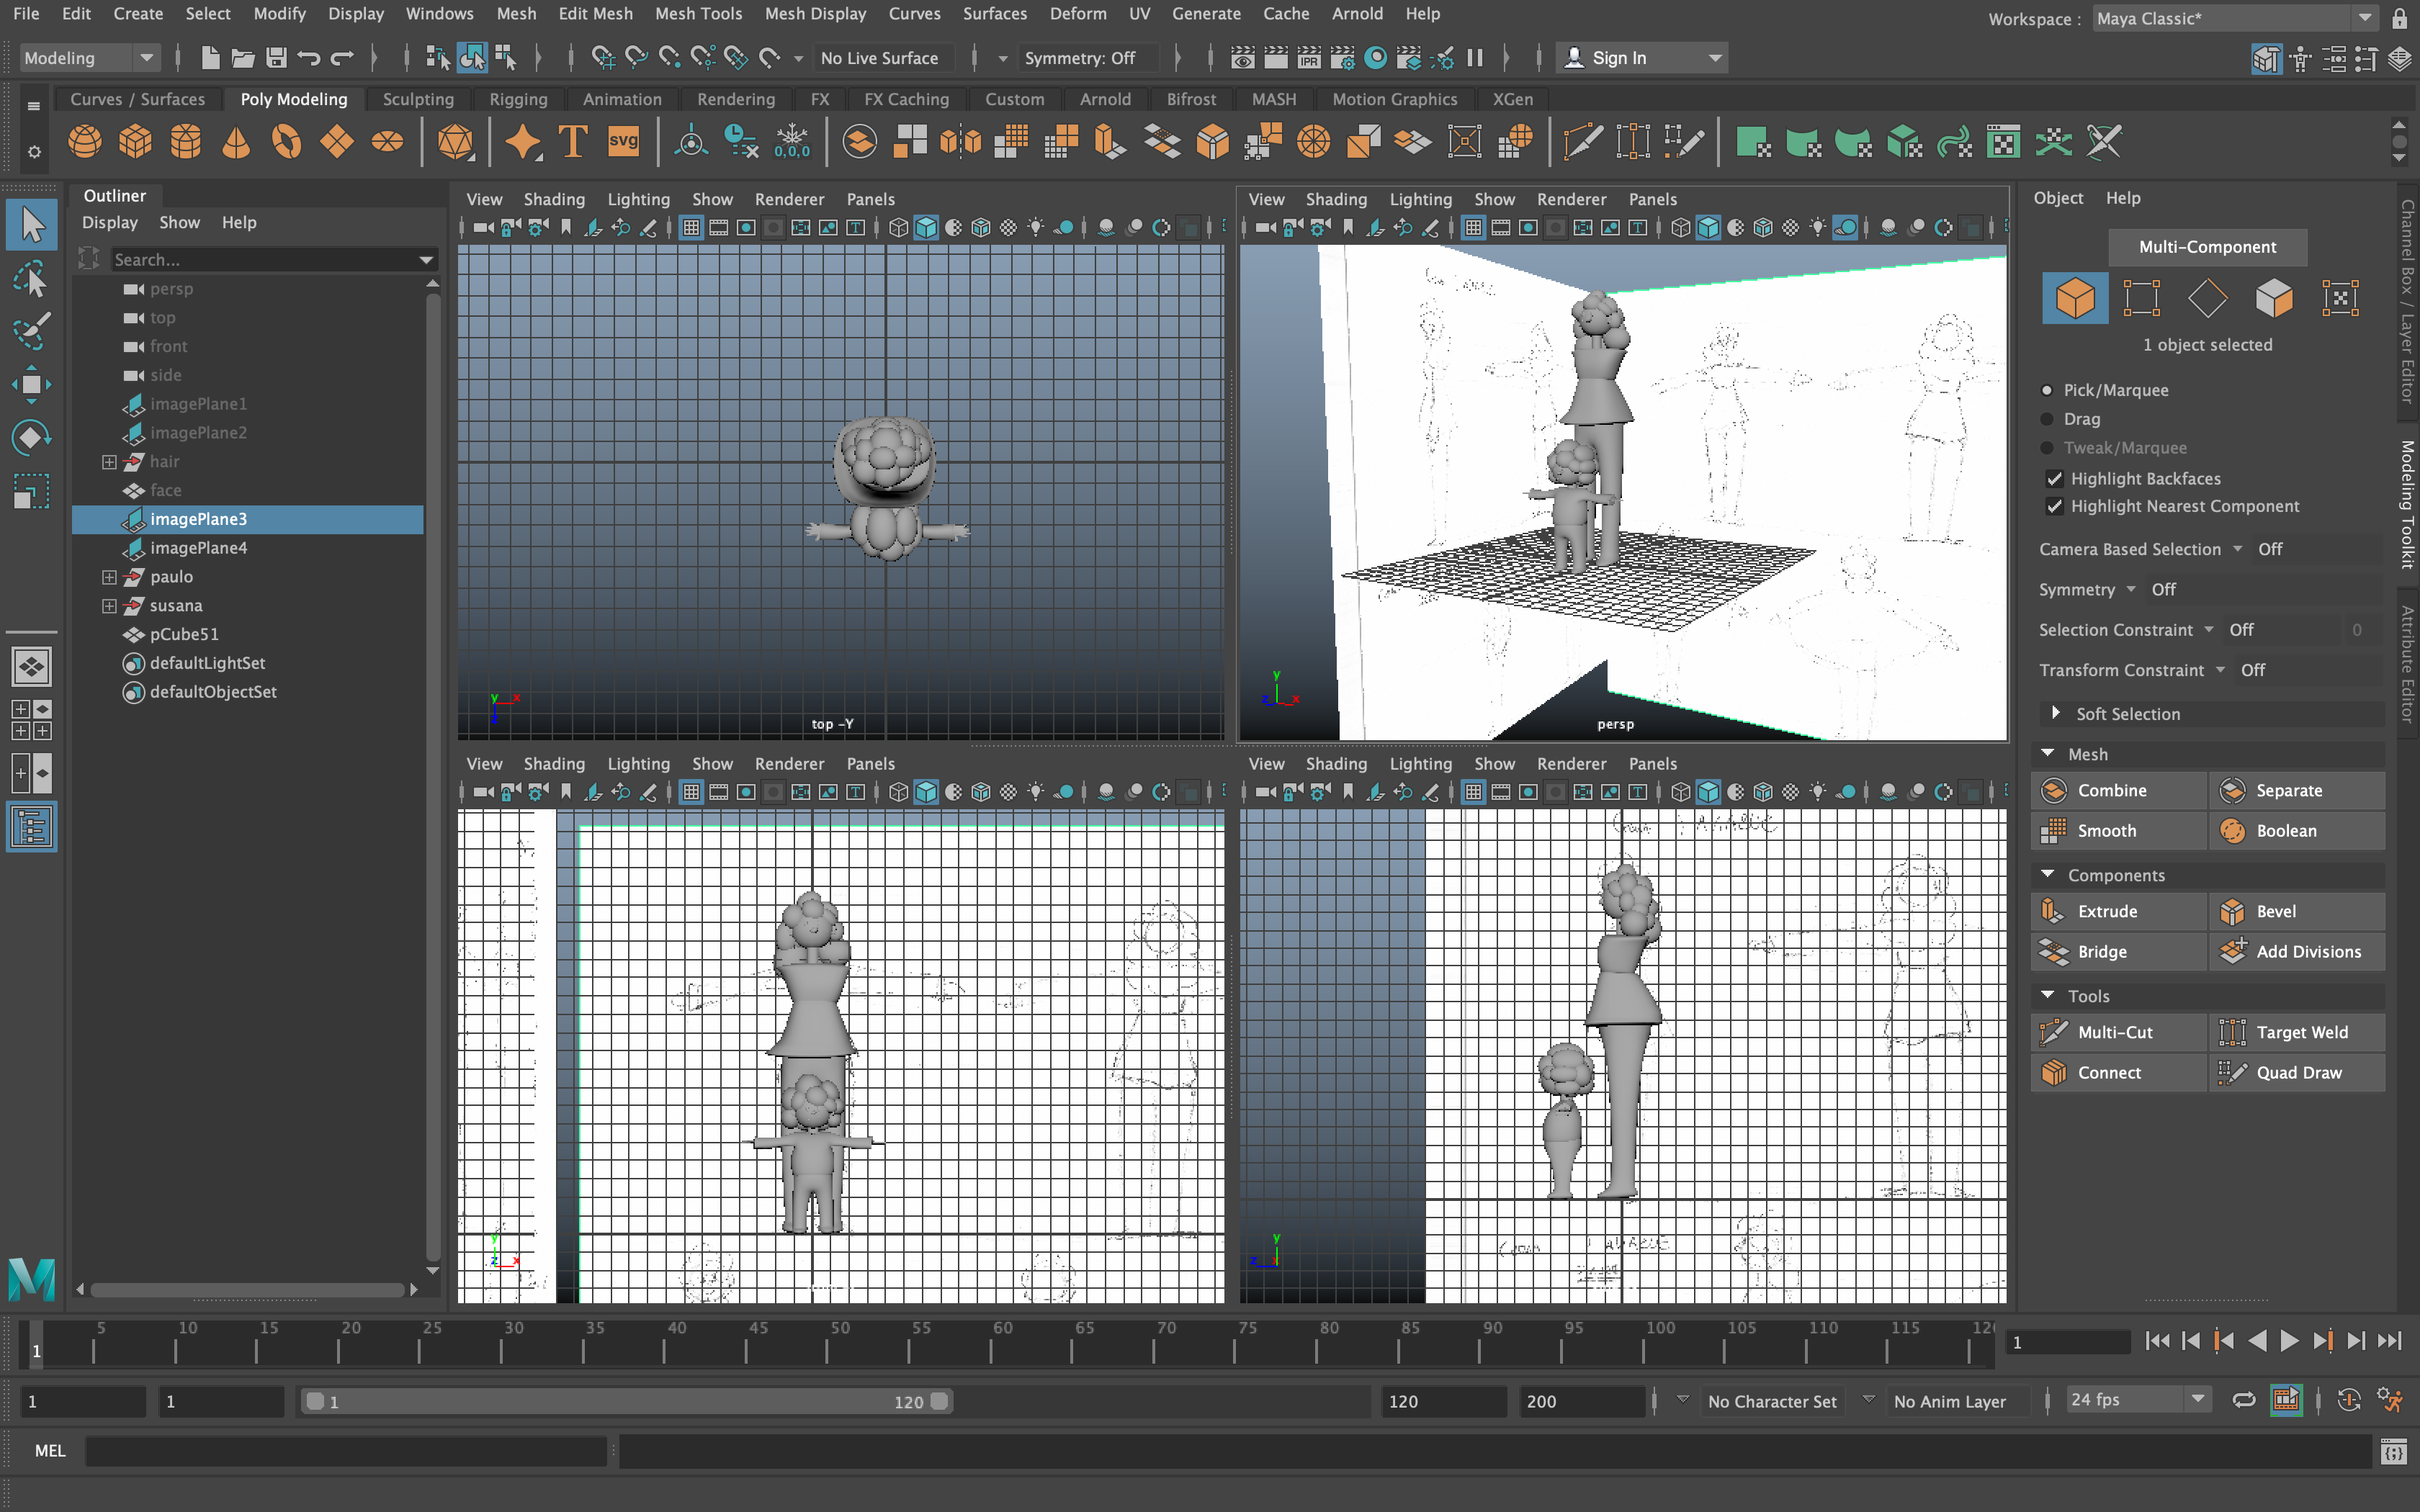Click the playback range slider bar
The image size is (2420, 1512).
click(x=626, y=1401)
